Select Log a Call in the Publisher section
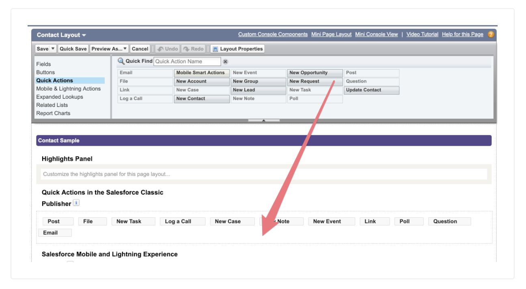Screen dimensions: 526x289 pos(183,221)
